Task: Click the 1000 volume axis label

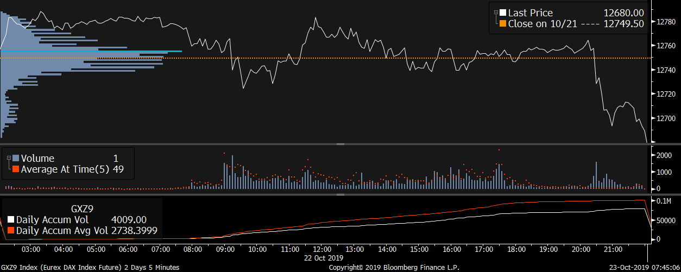Action: 664,172
